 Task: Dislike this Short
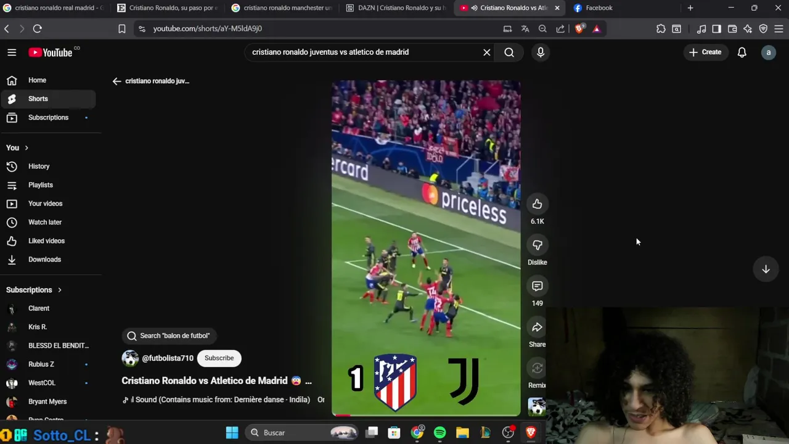click(538, 245)
